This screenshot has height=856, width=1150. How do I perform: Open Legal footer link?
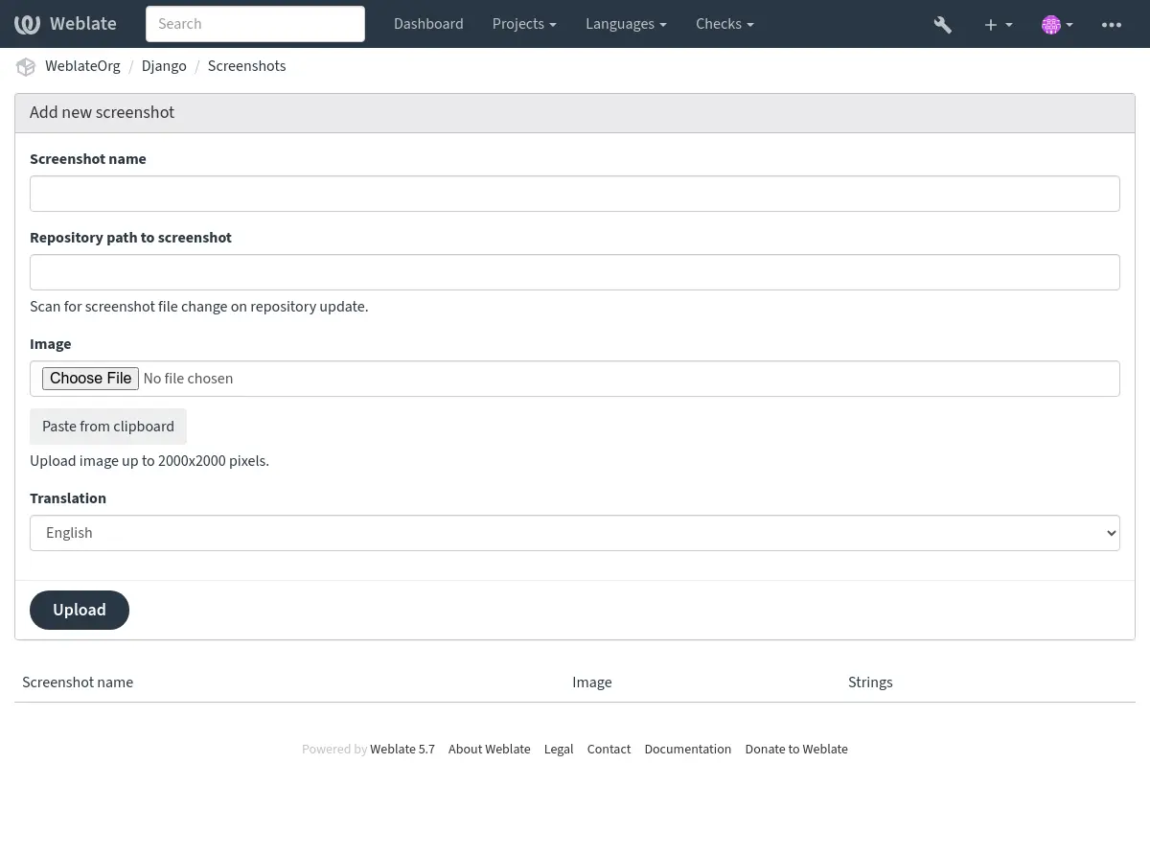(x=559, y=750)
